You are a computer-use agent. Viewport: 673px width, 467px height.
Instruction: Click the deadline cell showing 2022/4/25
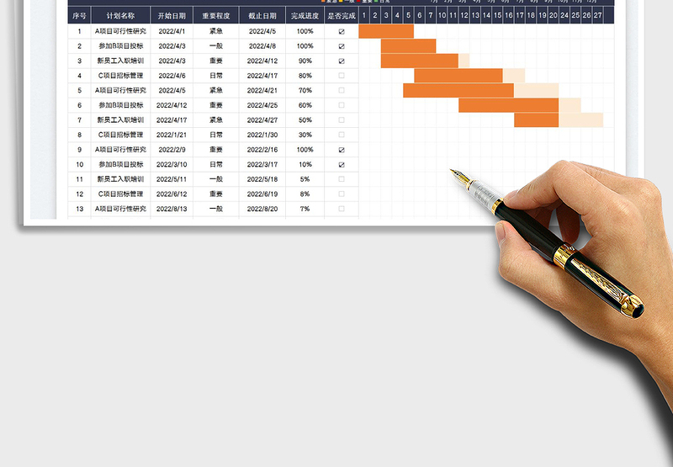[x=262, y=105]
